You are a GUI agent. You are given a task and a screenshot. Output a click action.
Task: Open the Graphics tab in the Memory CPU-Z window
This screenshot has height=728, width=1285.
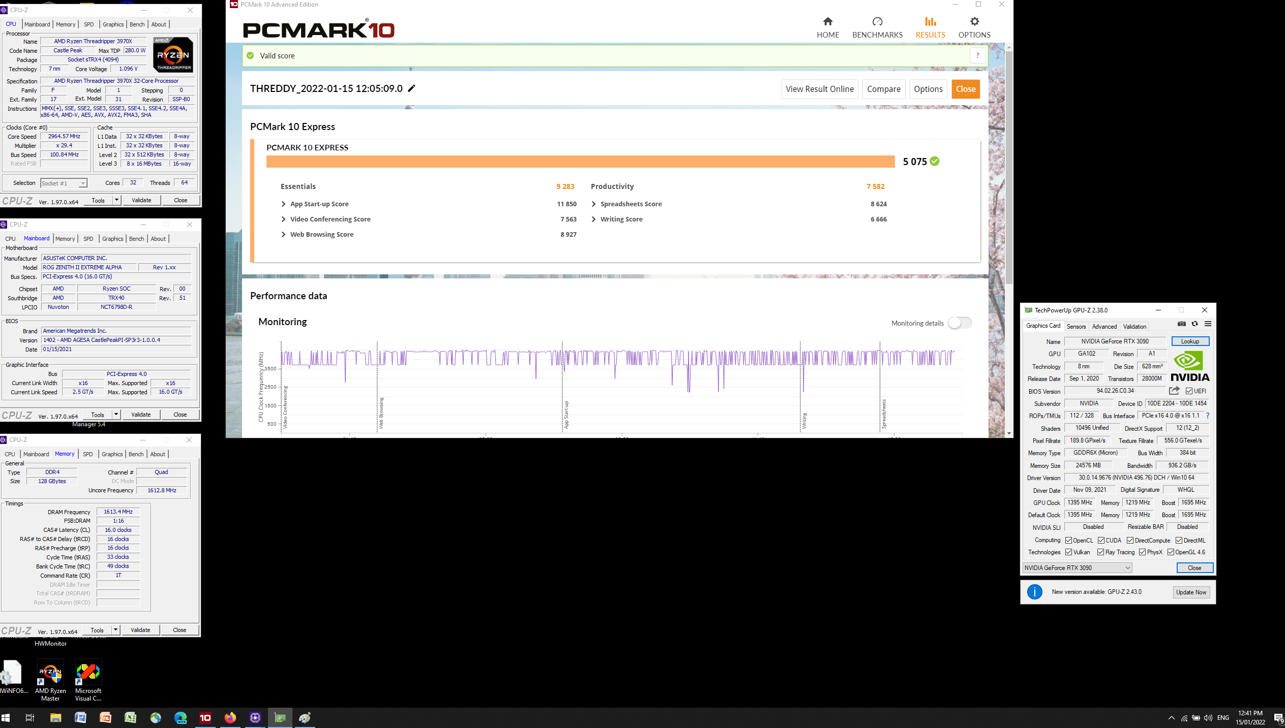coord(112,454)
